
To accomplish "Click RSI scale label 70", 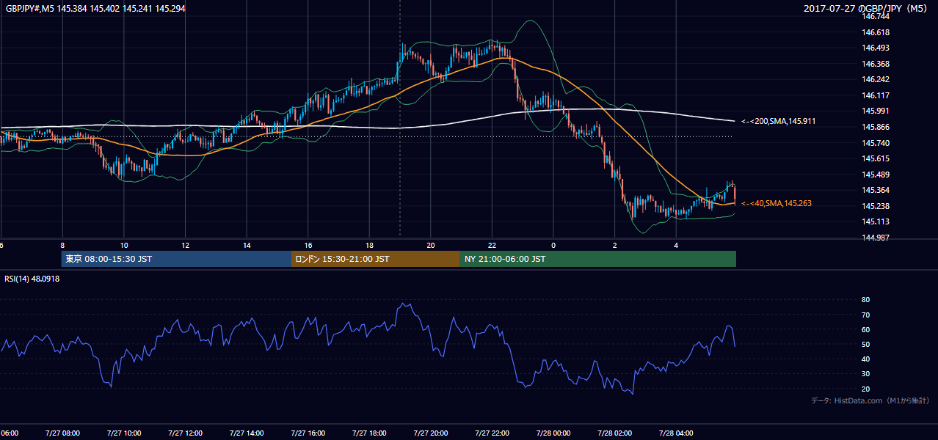I will point(865,315).
